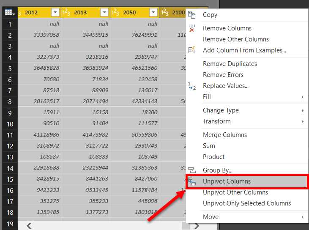309x230 pixels.
Task: Choose Unpivot Only Selected Columns
Action: pyautogui.click(x=247, y=203)
